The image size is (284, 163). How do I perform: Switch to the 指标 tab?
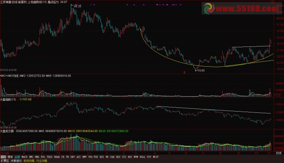pos(3,157)
